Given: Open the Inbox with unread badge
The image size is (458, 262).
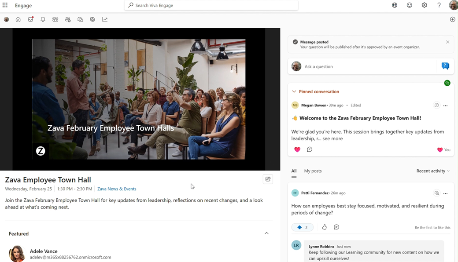Looking at the screenshot, I should (30, 19).
